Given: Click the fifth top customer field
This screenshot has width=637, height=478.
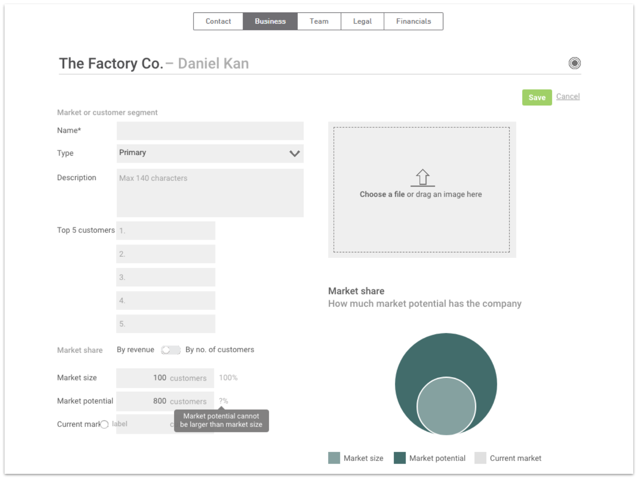Looking at the screenshot, I should 165,324.
